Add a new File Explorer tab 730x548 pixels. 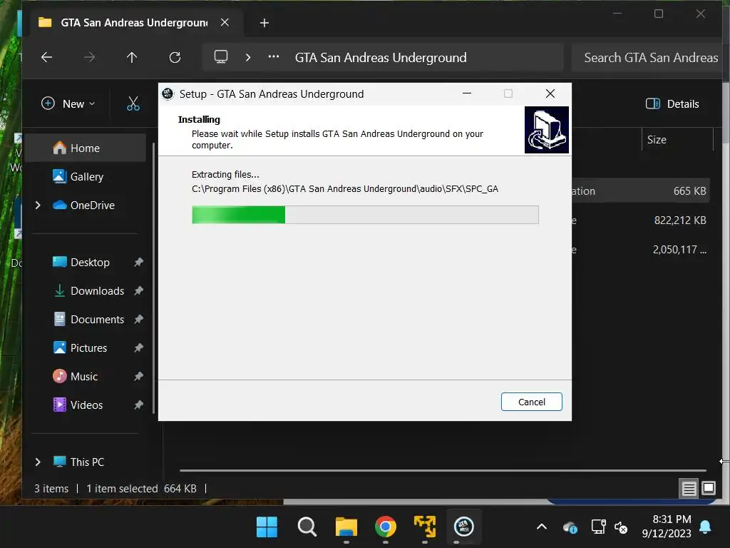click(264, 22)
